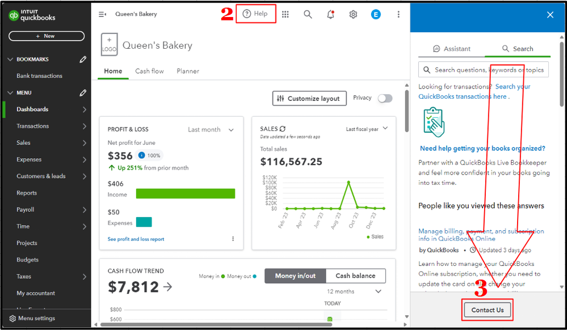Edit Bookmarks with pencil icon
Screen dimensions: 567x330
(83, 60)
